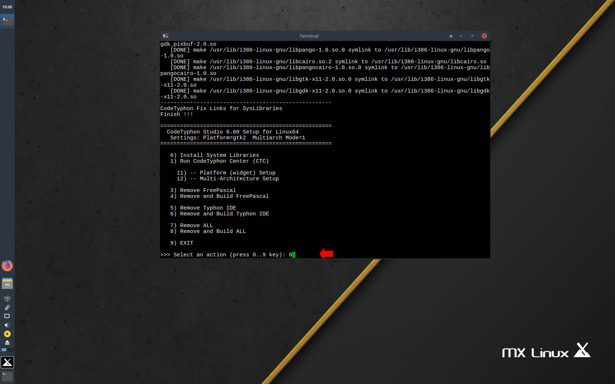Viewport: 615px width, 384px height.
Task: Click the Terminal title bar text
Action: coord(309,36)
